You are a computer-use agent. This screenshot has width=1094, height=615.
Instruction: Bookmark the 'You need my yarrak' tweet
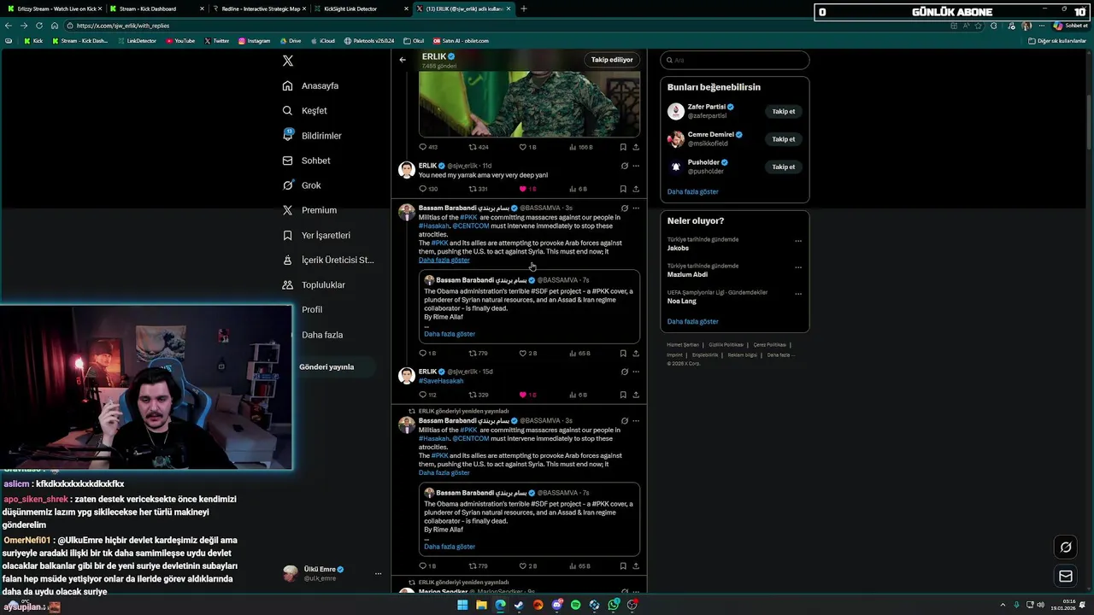pos(623,189)
